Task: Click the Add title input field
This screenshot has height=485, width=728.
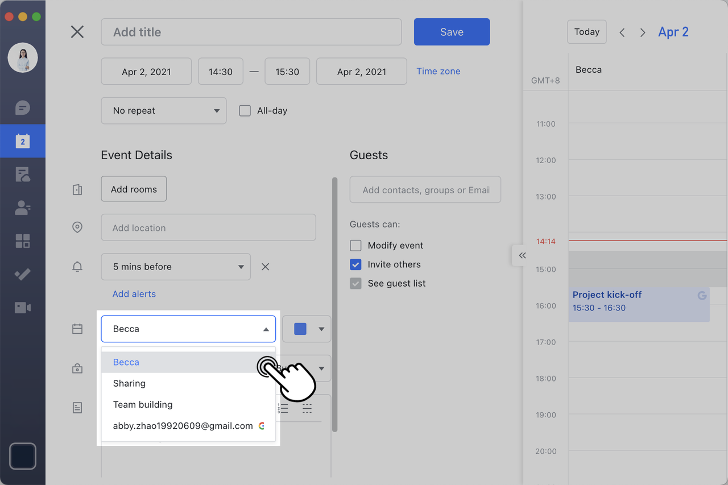Action: [251, 32]
